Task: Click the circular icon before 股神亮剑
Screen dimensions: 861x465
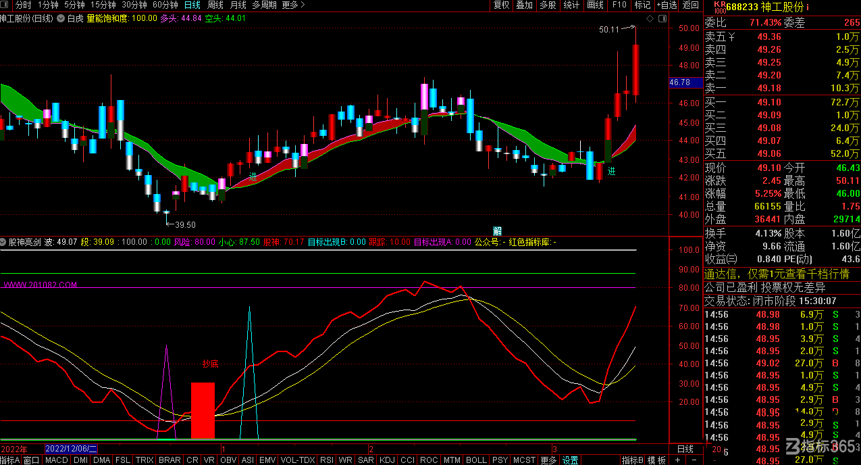Action: pos(4,241)
